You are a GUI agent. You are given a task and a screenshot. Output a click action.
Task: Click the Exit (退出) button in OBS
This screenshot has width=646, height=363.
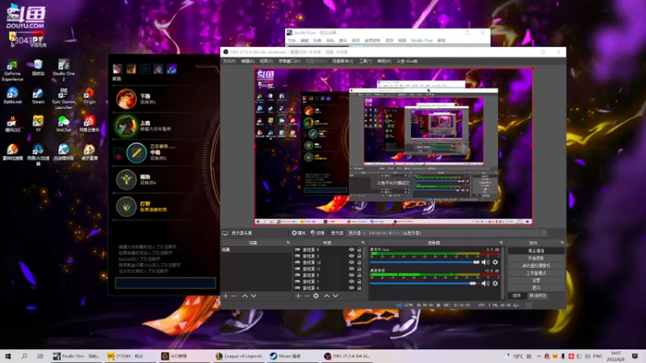(x=536, y=288)
